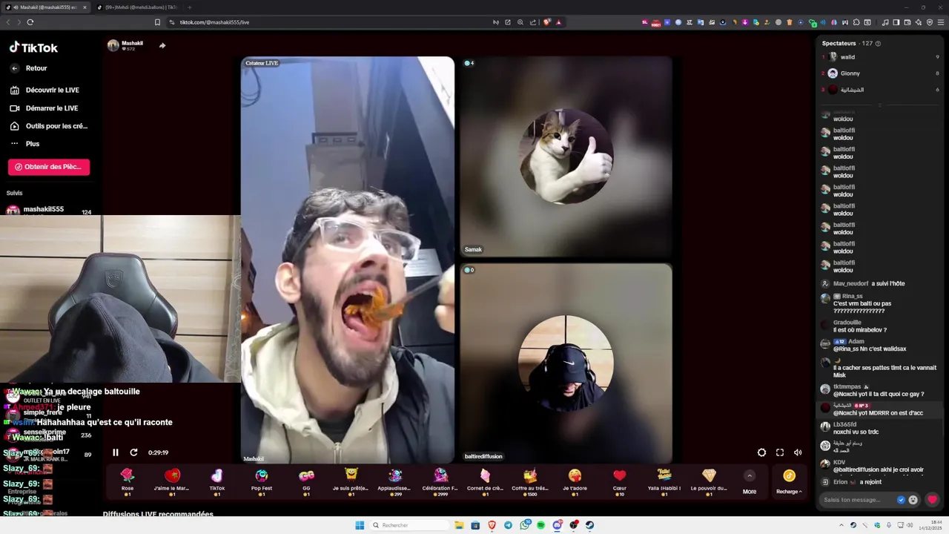Screen dimensions: 949x534
Task: Enter fullscreen mode on the player
Action: coord(780,452)
